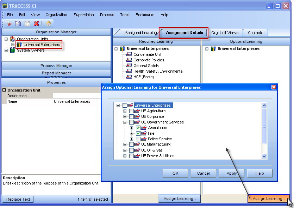Click the Name field showing Universal Enterprises
This screenshot has width=294, height=208.
74,101
